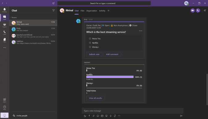
Task: Filter the chat list
Action: click(x=53, y=10)
